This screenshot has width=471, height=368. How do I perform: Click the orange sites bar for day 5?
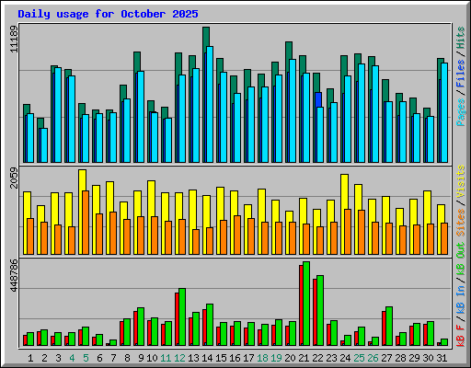coord(86,223)
